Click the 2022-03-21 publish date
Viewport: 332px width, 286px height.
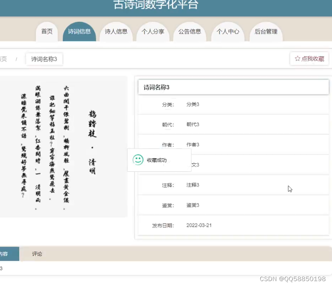[x=199, y=225]
